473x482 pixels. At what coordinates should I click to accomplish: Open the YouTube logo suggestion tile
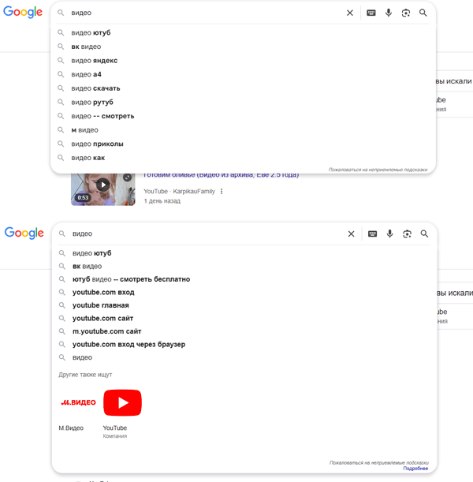click(x=122, y=402)
